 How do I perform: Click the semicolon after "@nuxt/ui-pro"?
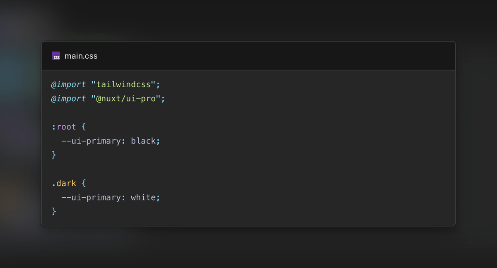click(163, 99)
